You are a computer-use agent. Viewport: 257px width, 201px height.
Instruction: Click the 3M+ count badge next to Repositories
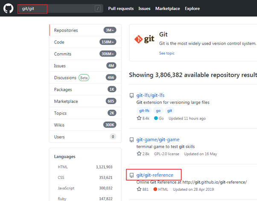coord(110,30)
